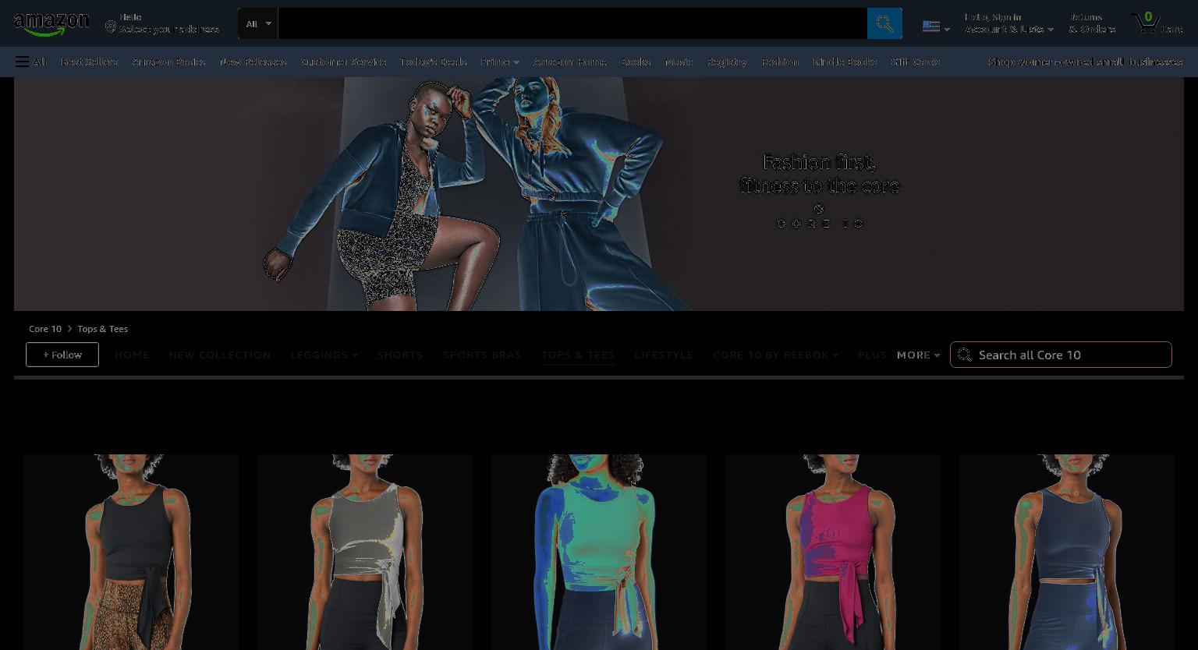Viewport: 1198px width, 650px height.
Task: Open LIFESTYLE tab
Action: pos(664,355)
